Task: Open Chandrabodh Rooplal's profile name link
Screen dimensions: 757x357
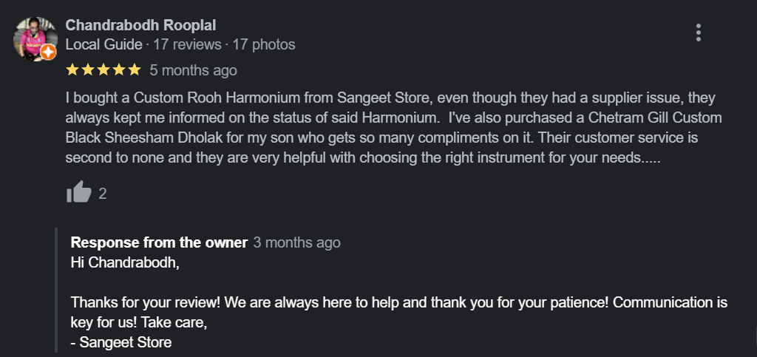Action: tap(140, 25)
